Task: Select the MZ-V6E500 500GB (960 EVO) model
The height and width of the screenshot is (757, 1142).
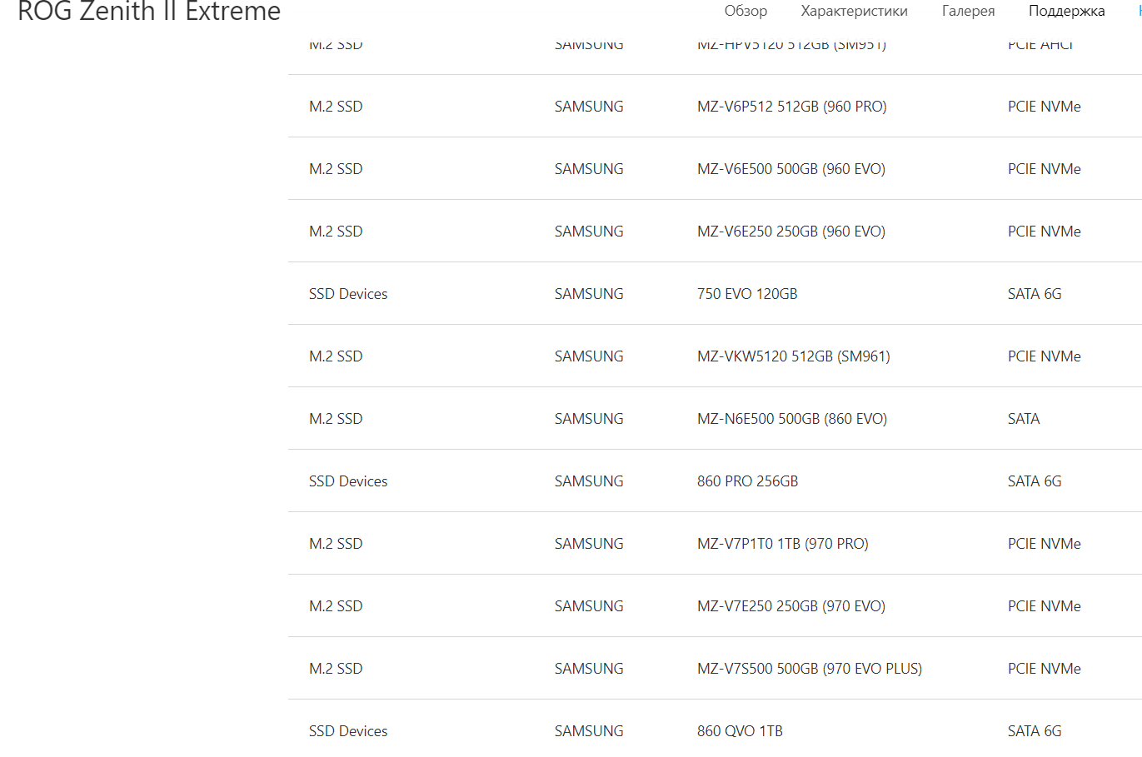Action: tap(790, 169)
